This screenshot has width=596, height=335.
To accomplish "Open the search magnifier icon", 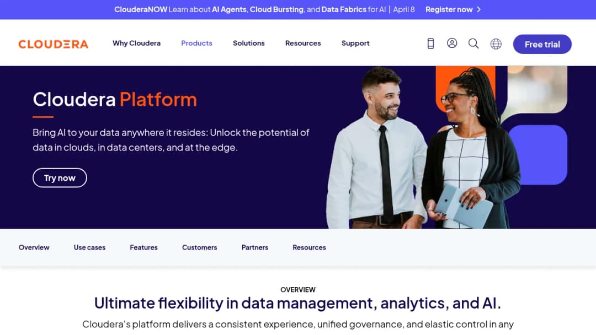I will tap(473, 44).
